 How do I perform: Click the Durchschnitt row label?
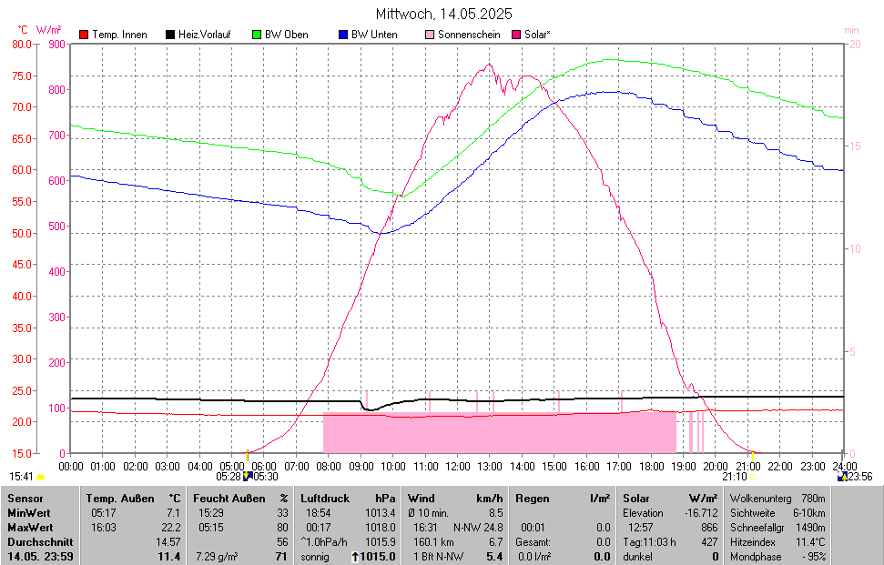40,542
